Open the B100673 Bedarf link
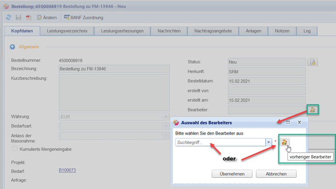The image size is (336, 189). tap(67, 170)
